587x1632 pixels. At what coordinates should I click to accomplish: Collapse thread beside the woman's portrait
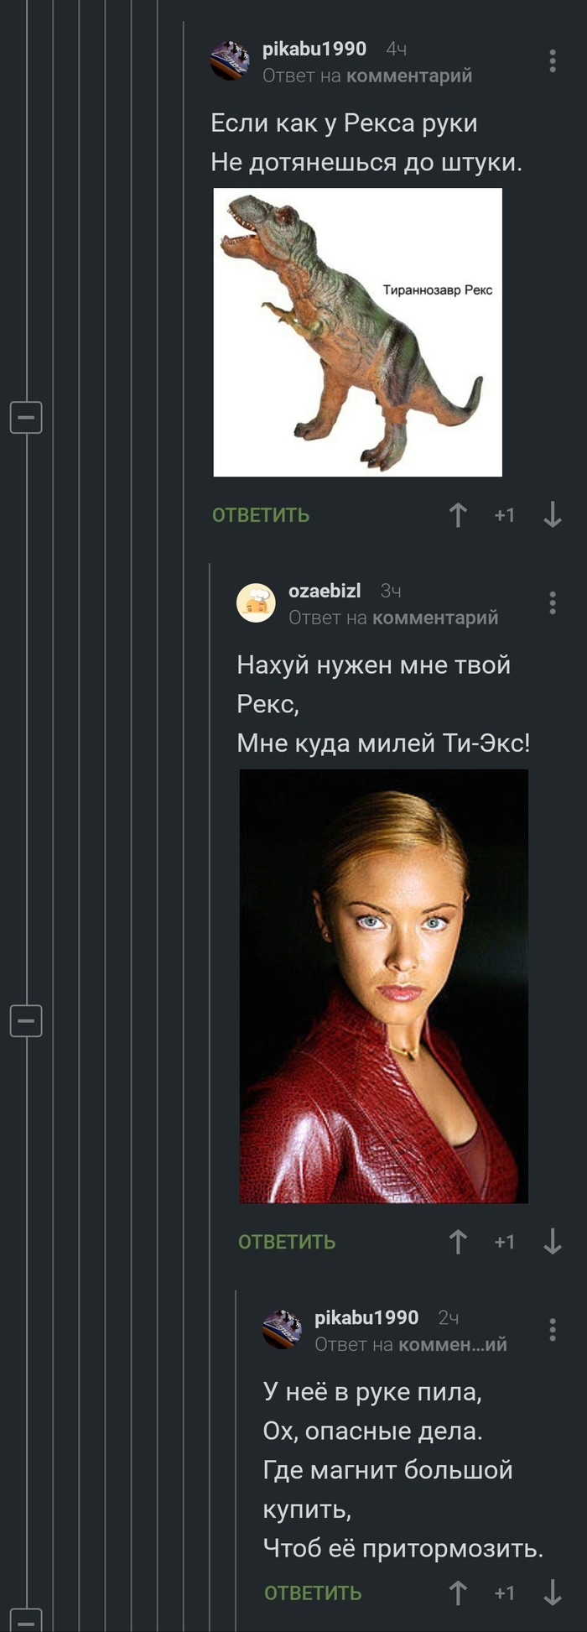pos(26,1020)
